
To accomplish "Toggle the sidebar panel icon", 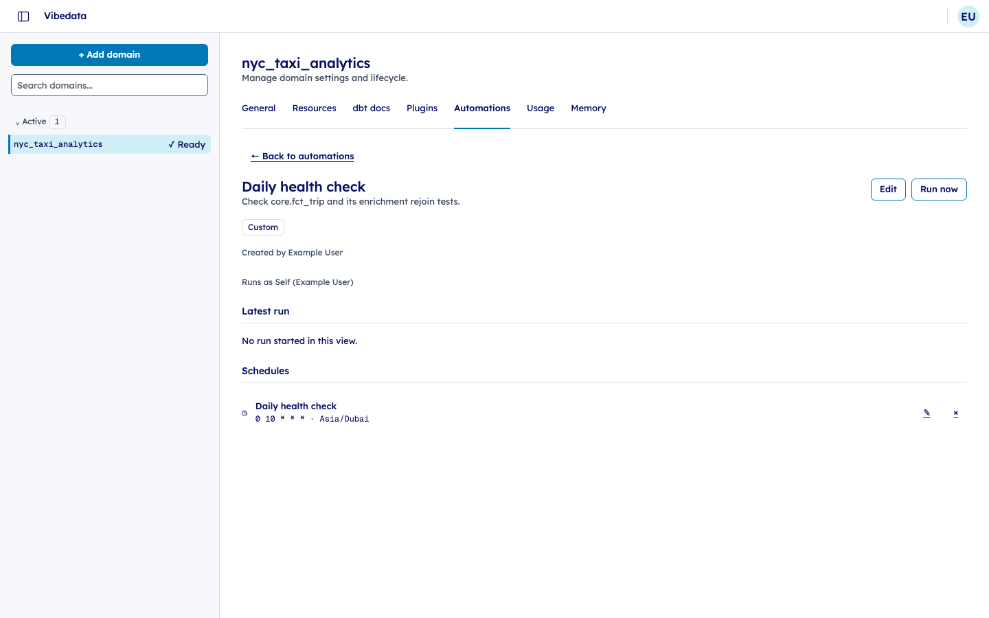I will tap(23, 16).
